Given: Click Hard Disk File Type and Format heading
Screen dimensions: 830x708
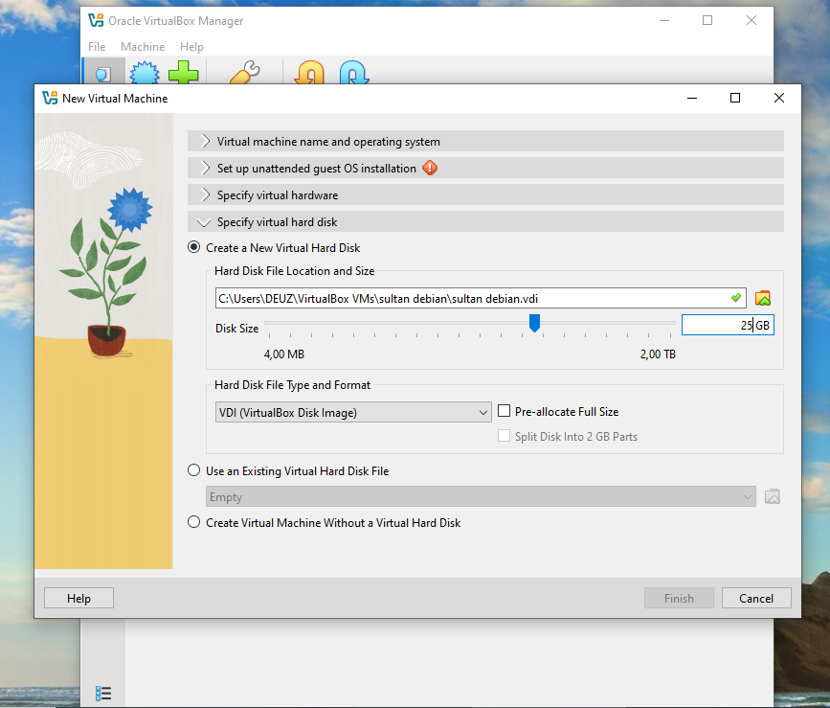Looking at the screenshot, I should (x=292, y=385).
